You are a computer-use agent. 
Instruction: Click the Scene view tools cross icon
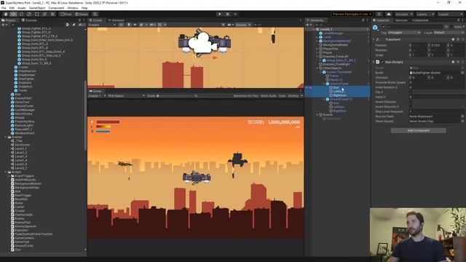tap(224, 25)
